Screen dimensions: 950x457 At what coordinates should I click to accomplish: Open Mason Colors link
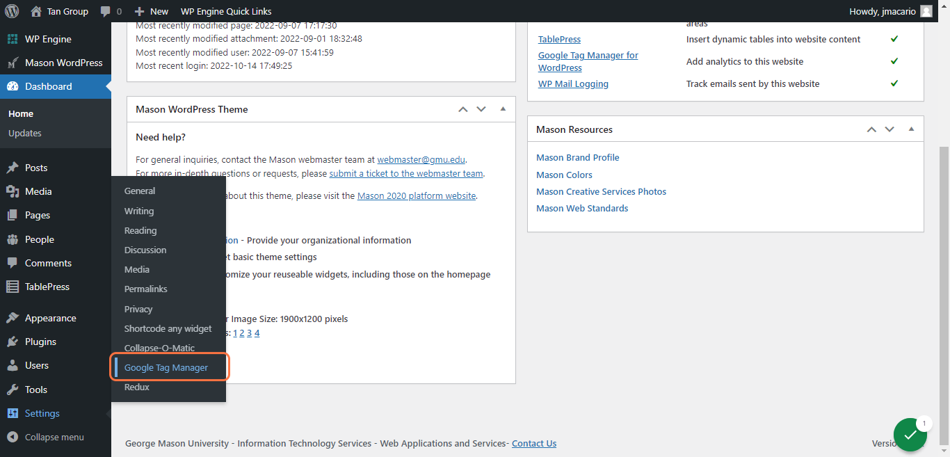564,175
